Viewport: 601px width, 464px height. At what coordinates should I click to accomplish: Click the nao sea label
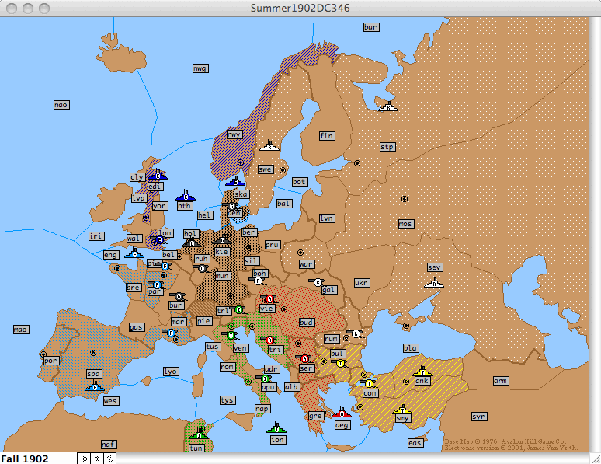[x=61, y=105]
